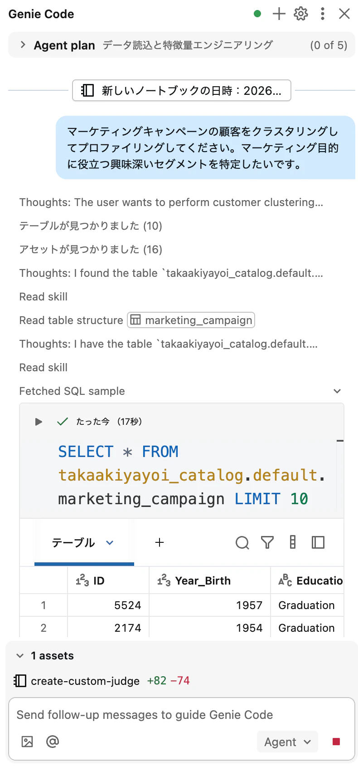Viewport: 358px width, 767px height.
Task: Open the テーブル tab dropdown arrow
Action: pos(110,542)
